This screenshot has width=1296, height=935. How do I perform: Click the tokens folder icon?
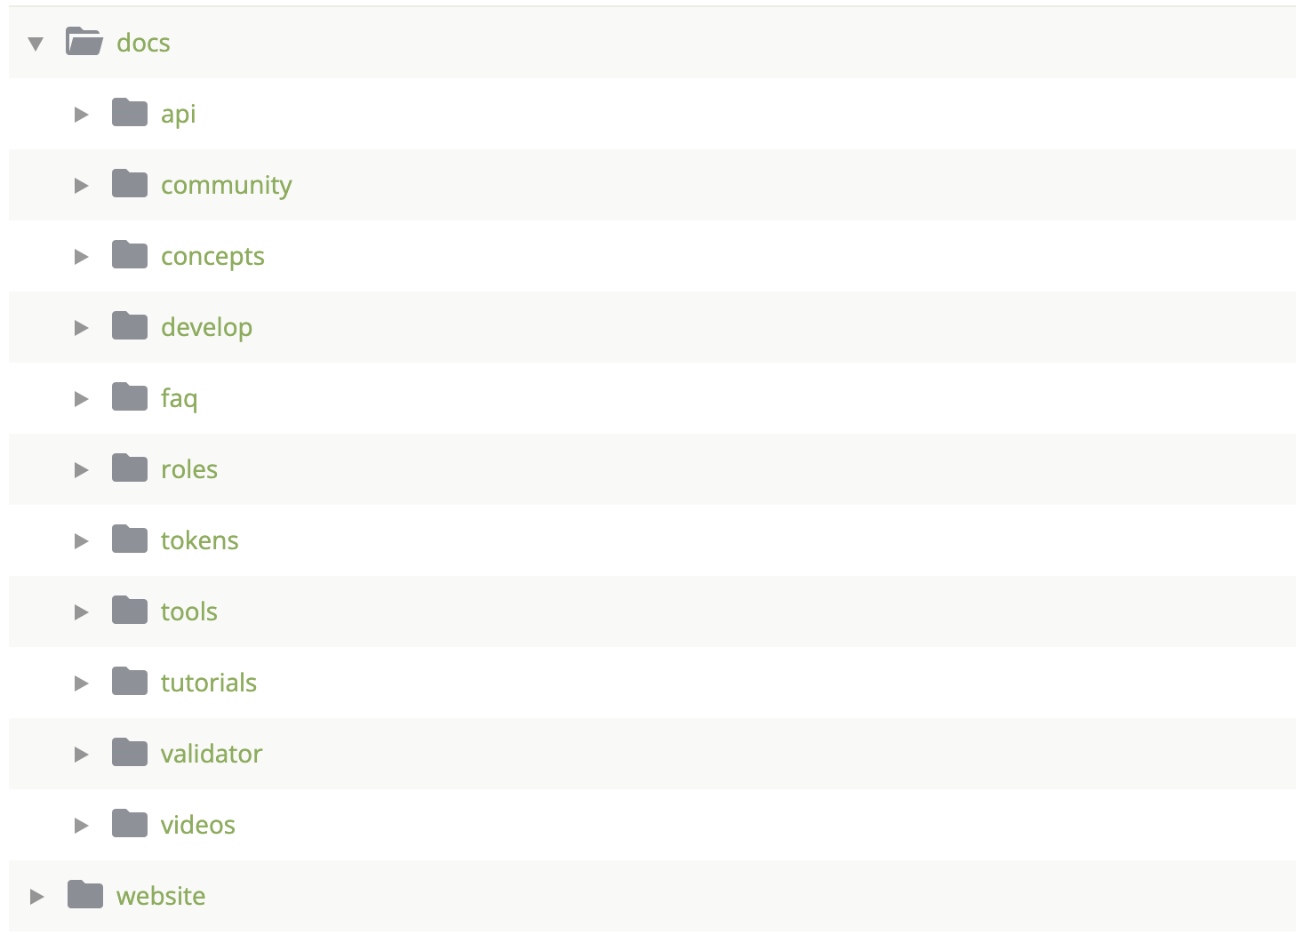point(130,539)
